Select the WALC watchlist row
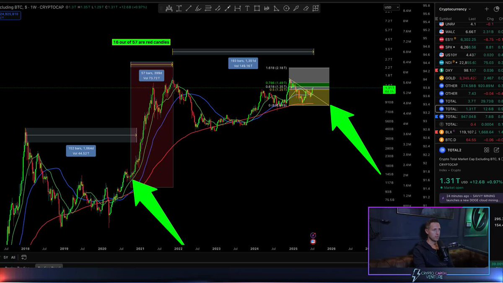 [469, 32]
